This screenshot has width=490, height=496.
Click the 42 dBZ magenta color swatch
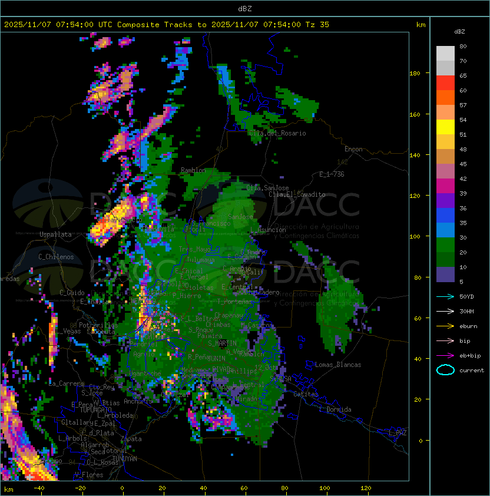pos(445,186)
